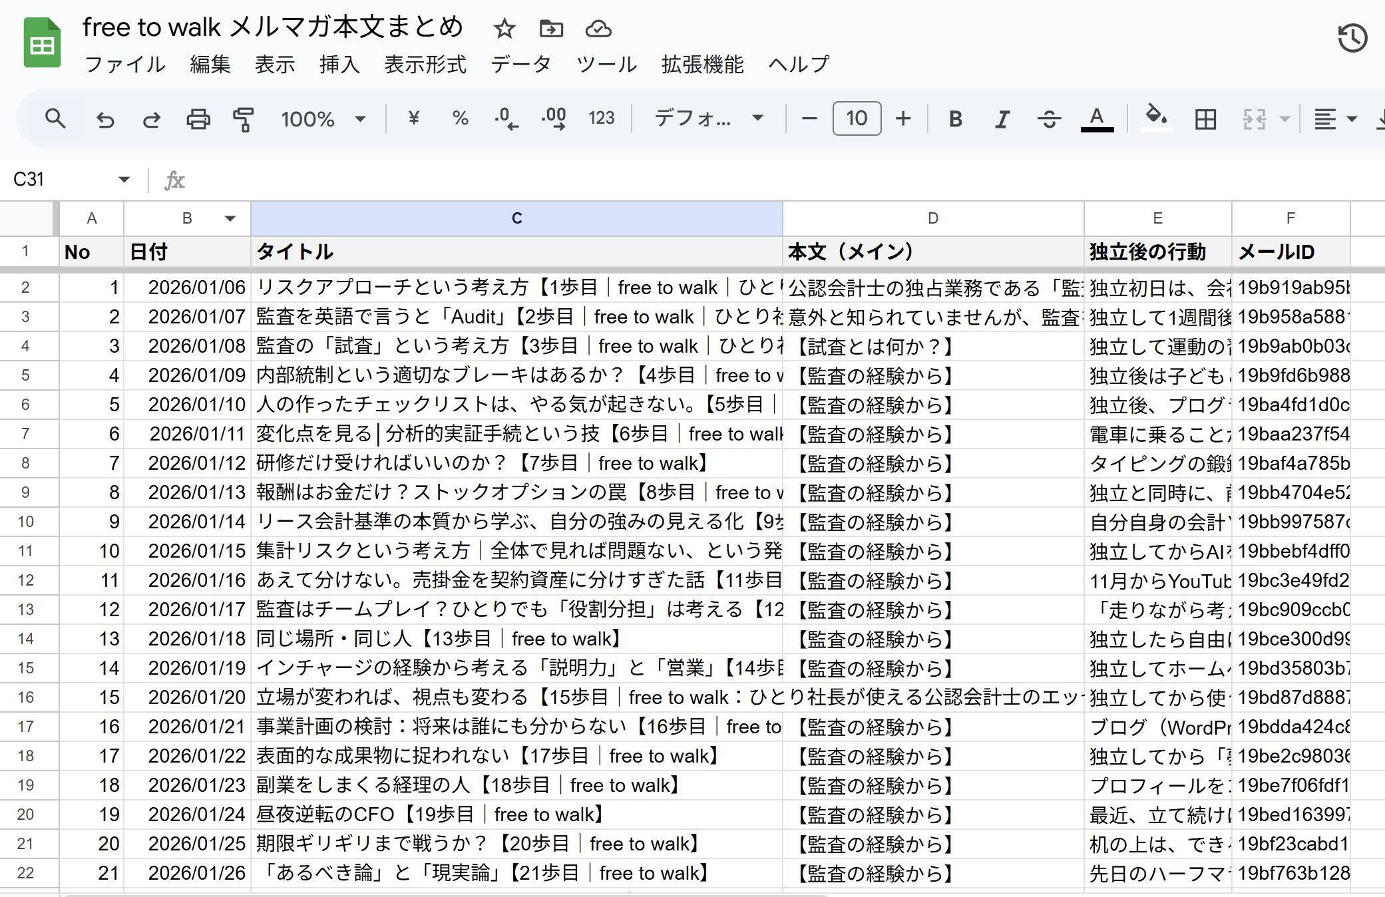Open the データ menu
Image resolution: width=1385 pixels, height=897 pixels.
coord(520,65)
